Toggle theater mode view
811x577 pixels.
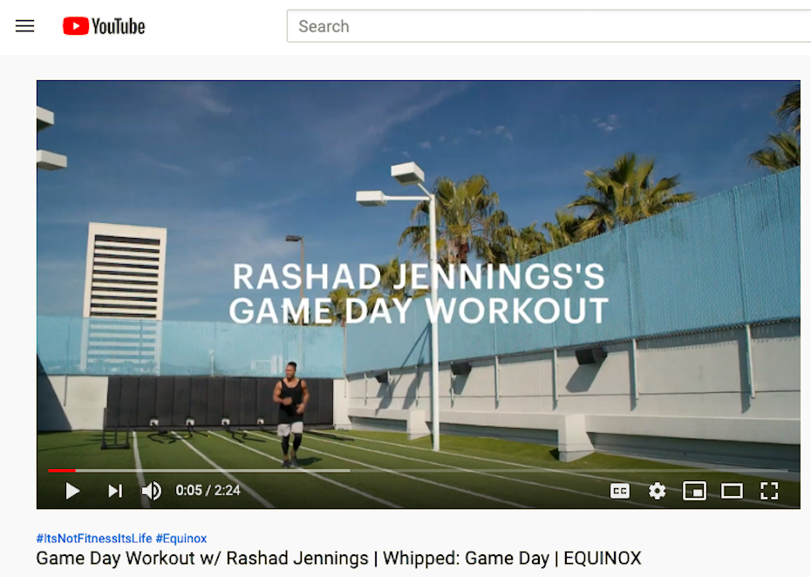coord(732,491)
